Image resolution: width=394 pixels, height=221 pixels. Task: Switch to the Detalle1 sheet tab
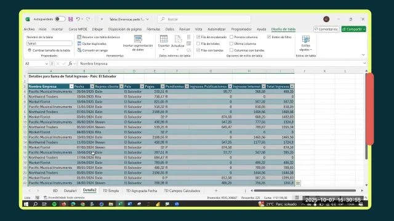point(70,191)
